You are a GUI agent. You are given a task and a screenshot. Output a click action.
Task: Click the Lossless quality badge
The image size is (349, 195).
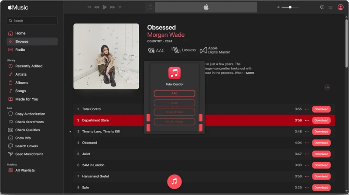tap(183, 50)
